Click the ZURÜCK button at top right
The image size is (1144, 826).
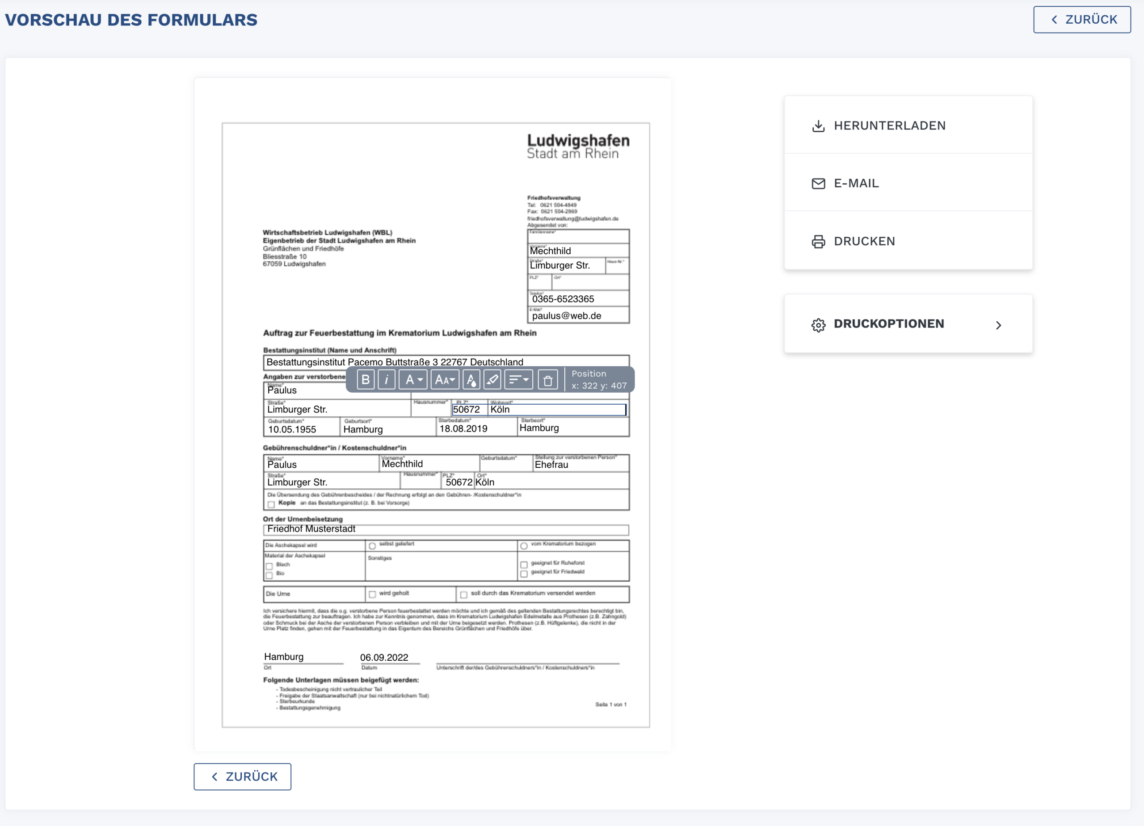[1082, 20]
